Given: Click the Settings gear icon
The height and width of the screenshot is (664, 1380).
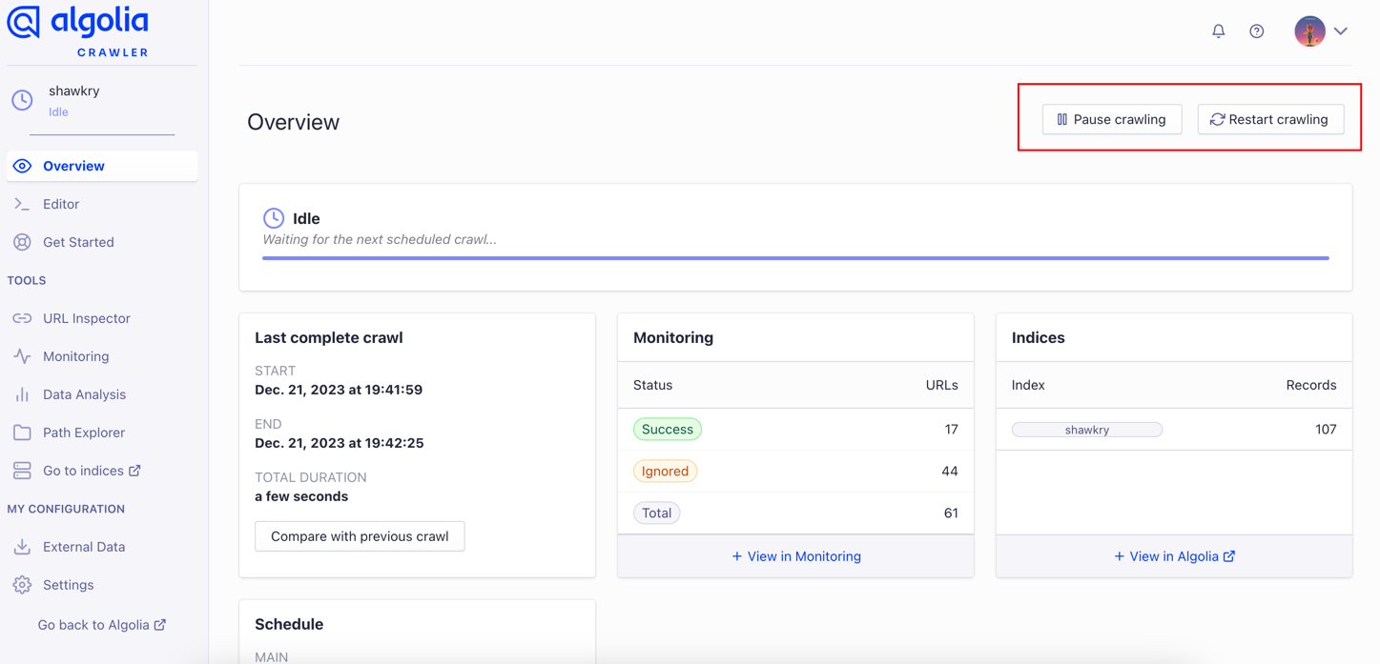Looking at the screenshot, I should pos(22,585).
